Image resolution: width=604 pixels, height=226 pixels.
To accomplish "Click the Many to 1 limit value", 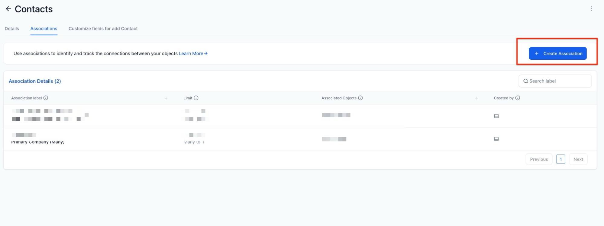I will (x=194, y=142).
